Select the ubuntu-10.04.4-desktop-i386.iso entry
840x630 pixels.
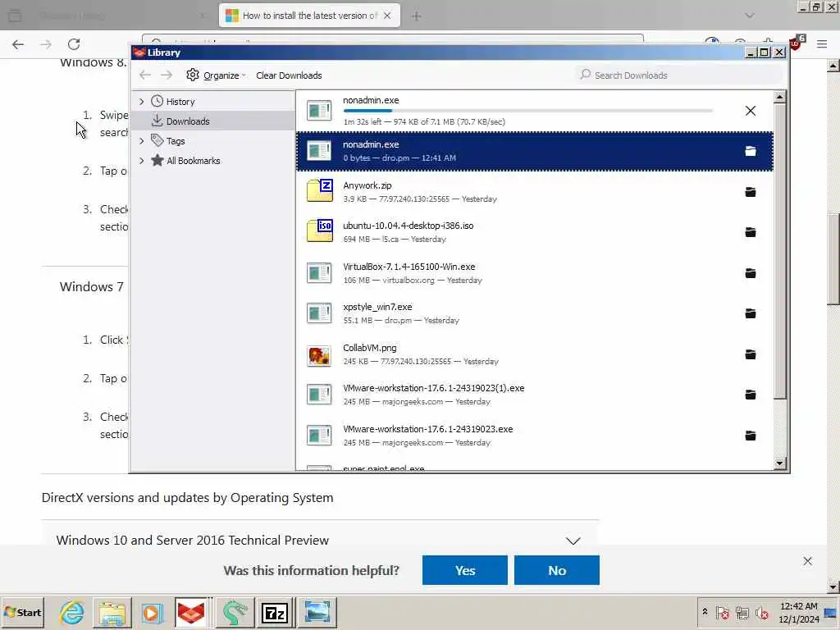(534, 232)
